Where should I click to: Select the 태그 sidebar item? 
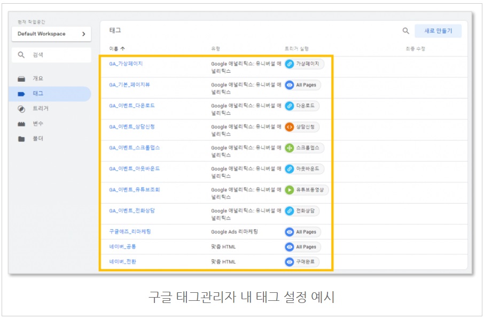pyautogui.click(x=50, y=94)
